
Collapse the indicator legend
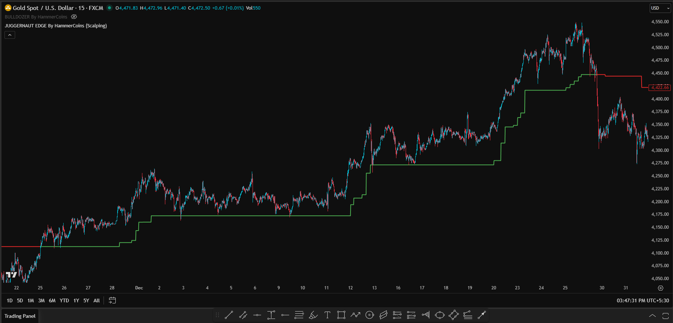tap(10, 35)
